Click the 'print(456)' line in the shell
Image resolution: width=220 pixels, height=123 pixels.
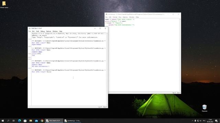pyautogui.click(x=36, y=54)
